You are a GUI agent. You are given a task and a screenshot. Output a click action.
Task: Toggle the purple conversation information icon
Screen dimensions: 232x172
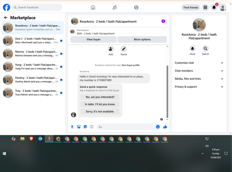click(x=163, y=21)
